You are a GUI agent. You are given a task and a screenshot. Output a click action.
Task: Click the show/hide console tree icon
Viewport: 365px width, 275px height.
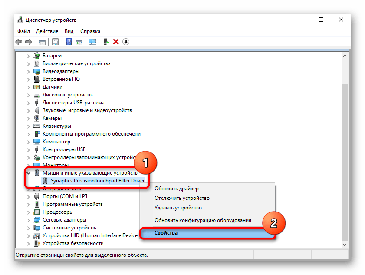pos(42,42)
